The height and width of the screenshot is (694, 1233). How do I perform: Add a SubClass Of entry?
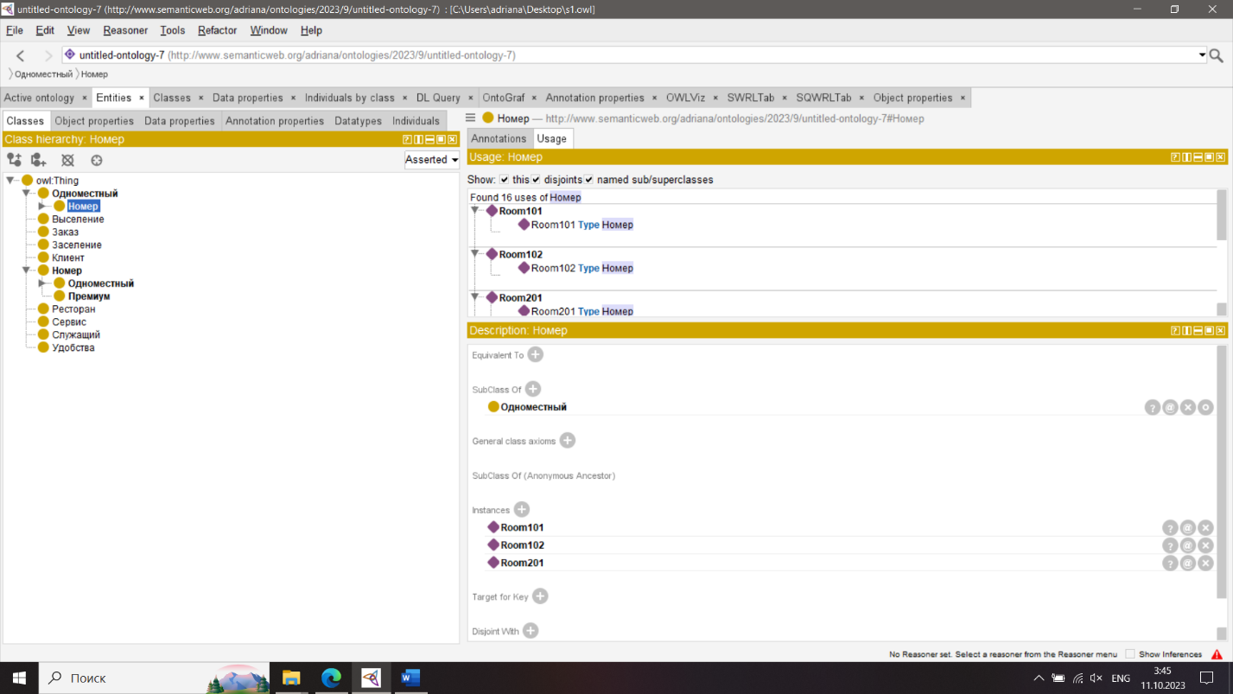click(x=533, y=389)
